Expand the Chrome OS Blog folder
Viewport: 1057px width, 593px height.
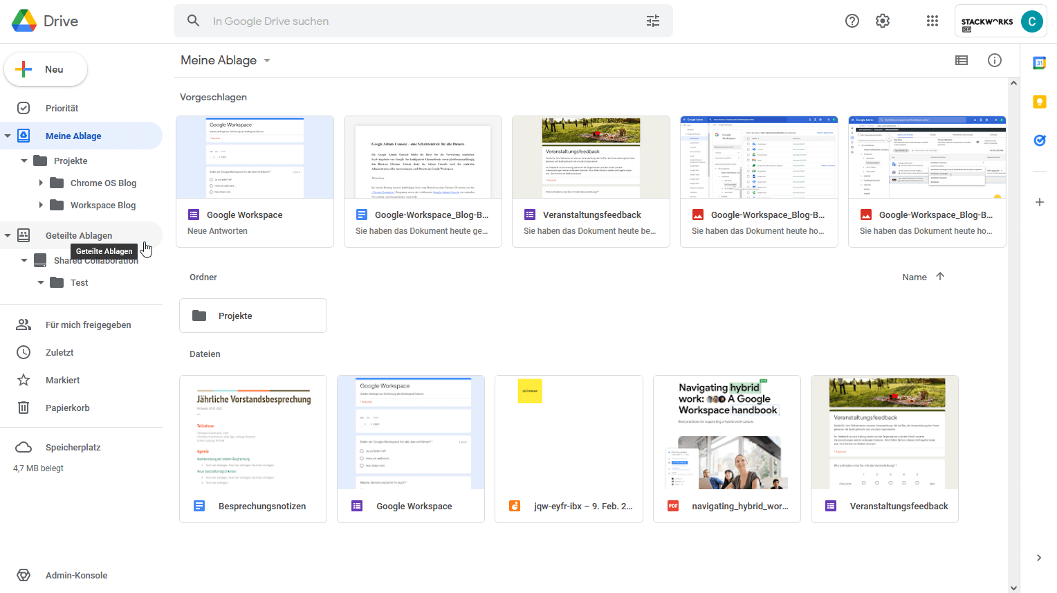click(x=41, y=183)
